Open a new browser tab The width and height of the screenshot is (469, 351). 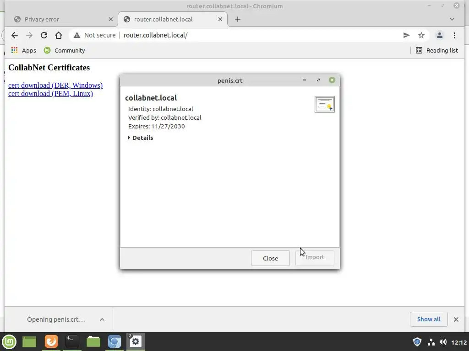[238, 19]
